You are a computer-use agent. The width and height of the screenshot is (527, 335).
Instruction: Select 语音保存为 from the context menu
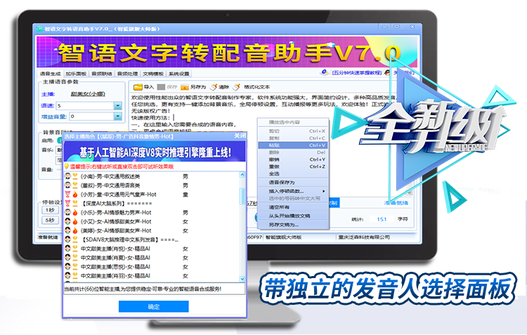(x=294, y=182)
